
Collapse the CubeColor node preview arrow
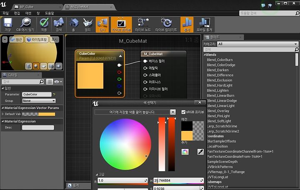(120, 56)
